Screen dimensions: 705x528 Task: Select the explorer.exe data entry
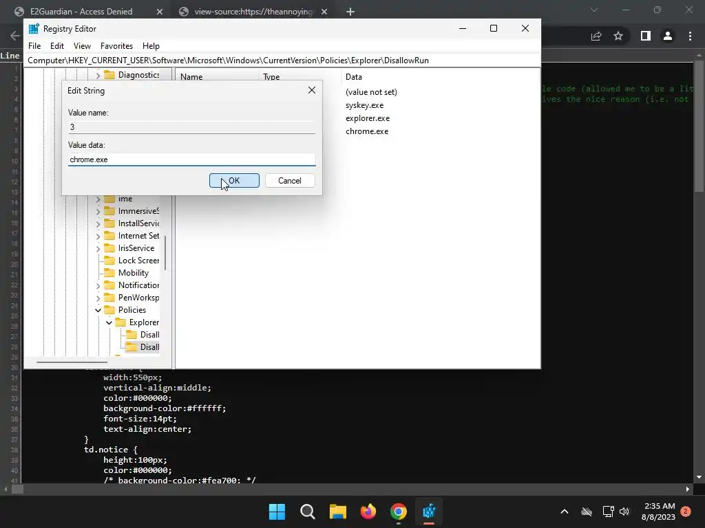pos(368,118)
